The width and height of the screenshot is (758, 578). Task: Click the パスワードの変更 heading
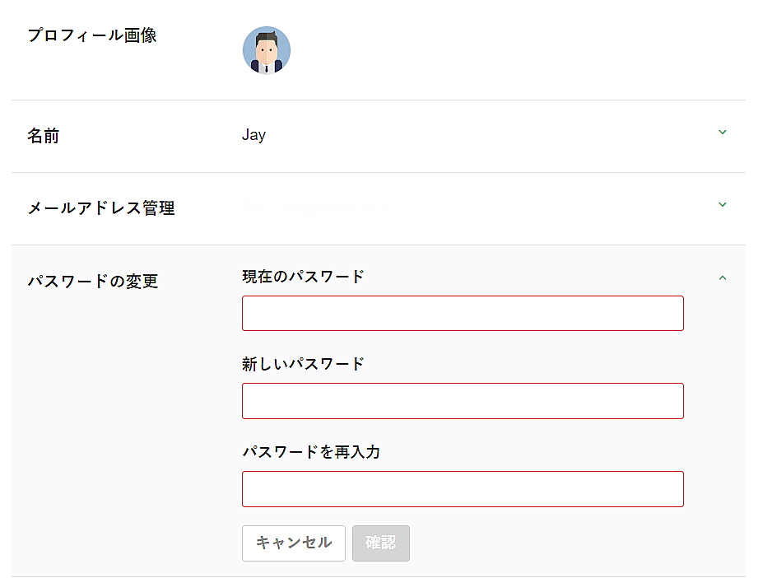coord(93,282)
